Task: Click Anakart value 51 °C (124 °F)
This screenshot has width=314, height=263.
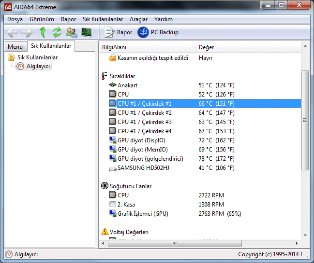Action: pyautogui.click(x=216, y=85)
